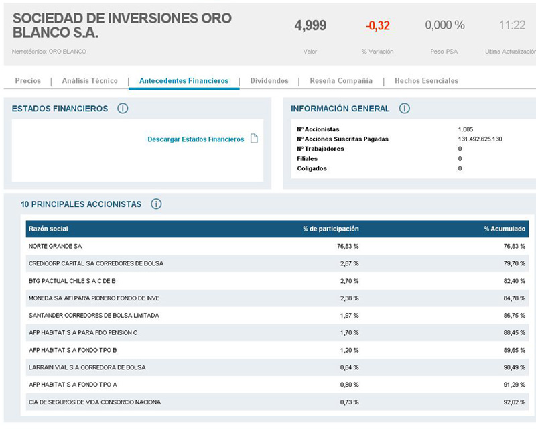The height and width of the screenshot is (429, 536).
Task: Click the document icon next to Descargar link
Action: pos(254,139)
